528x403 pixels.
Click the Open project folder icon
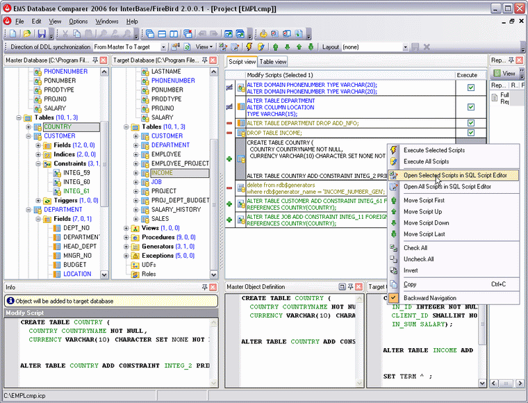click(x=27, y=33)
